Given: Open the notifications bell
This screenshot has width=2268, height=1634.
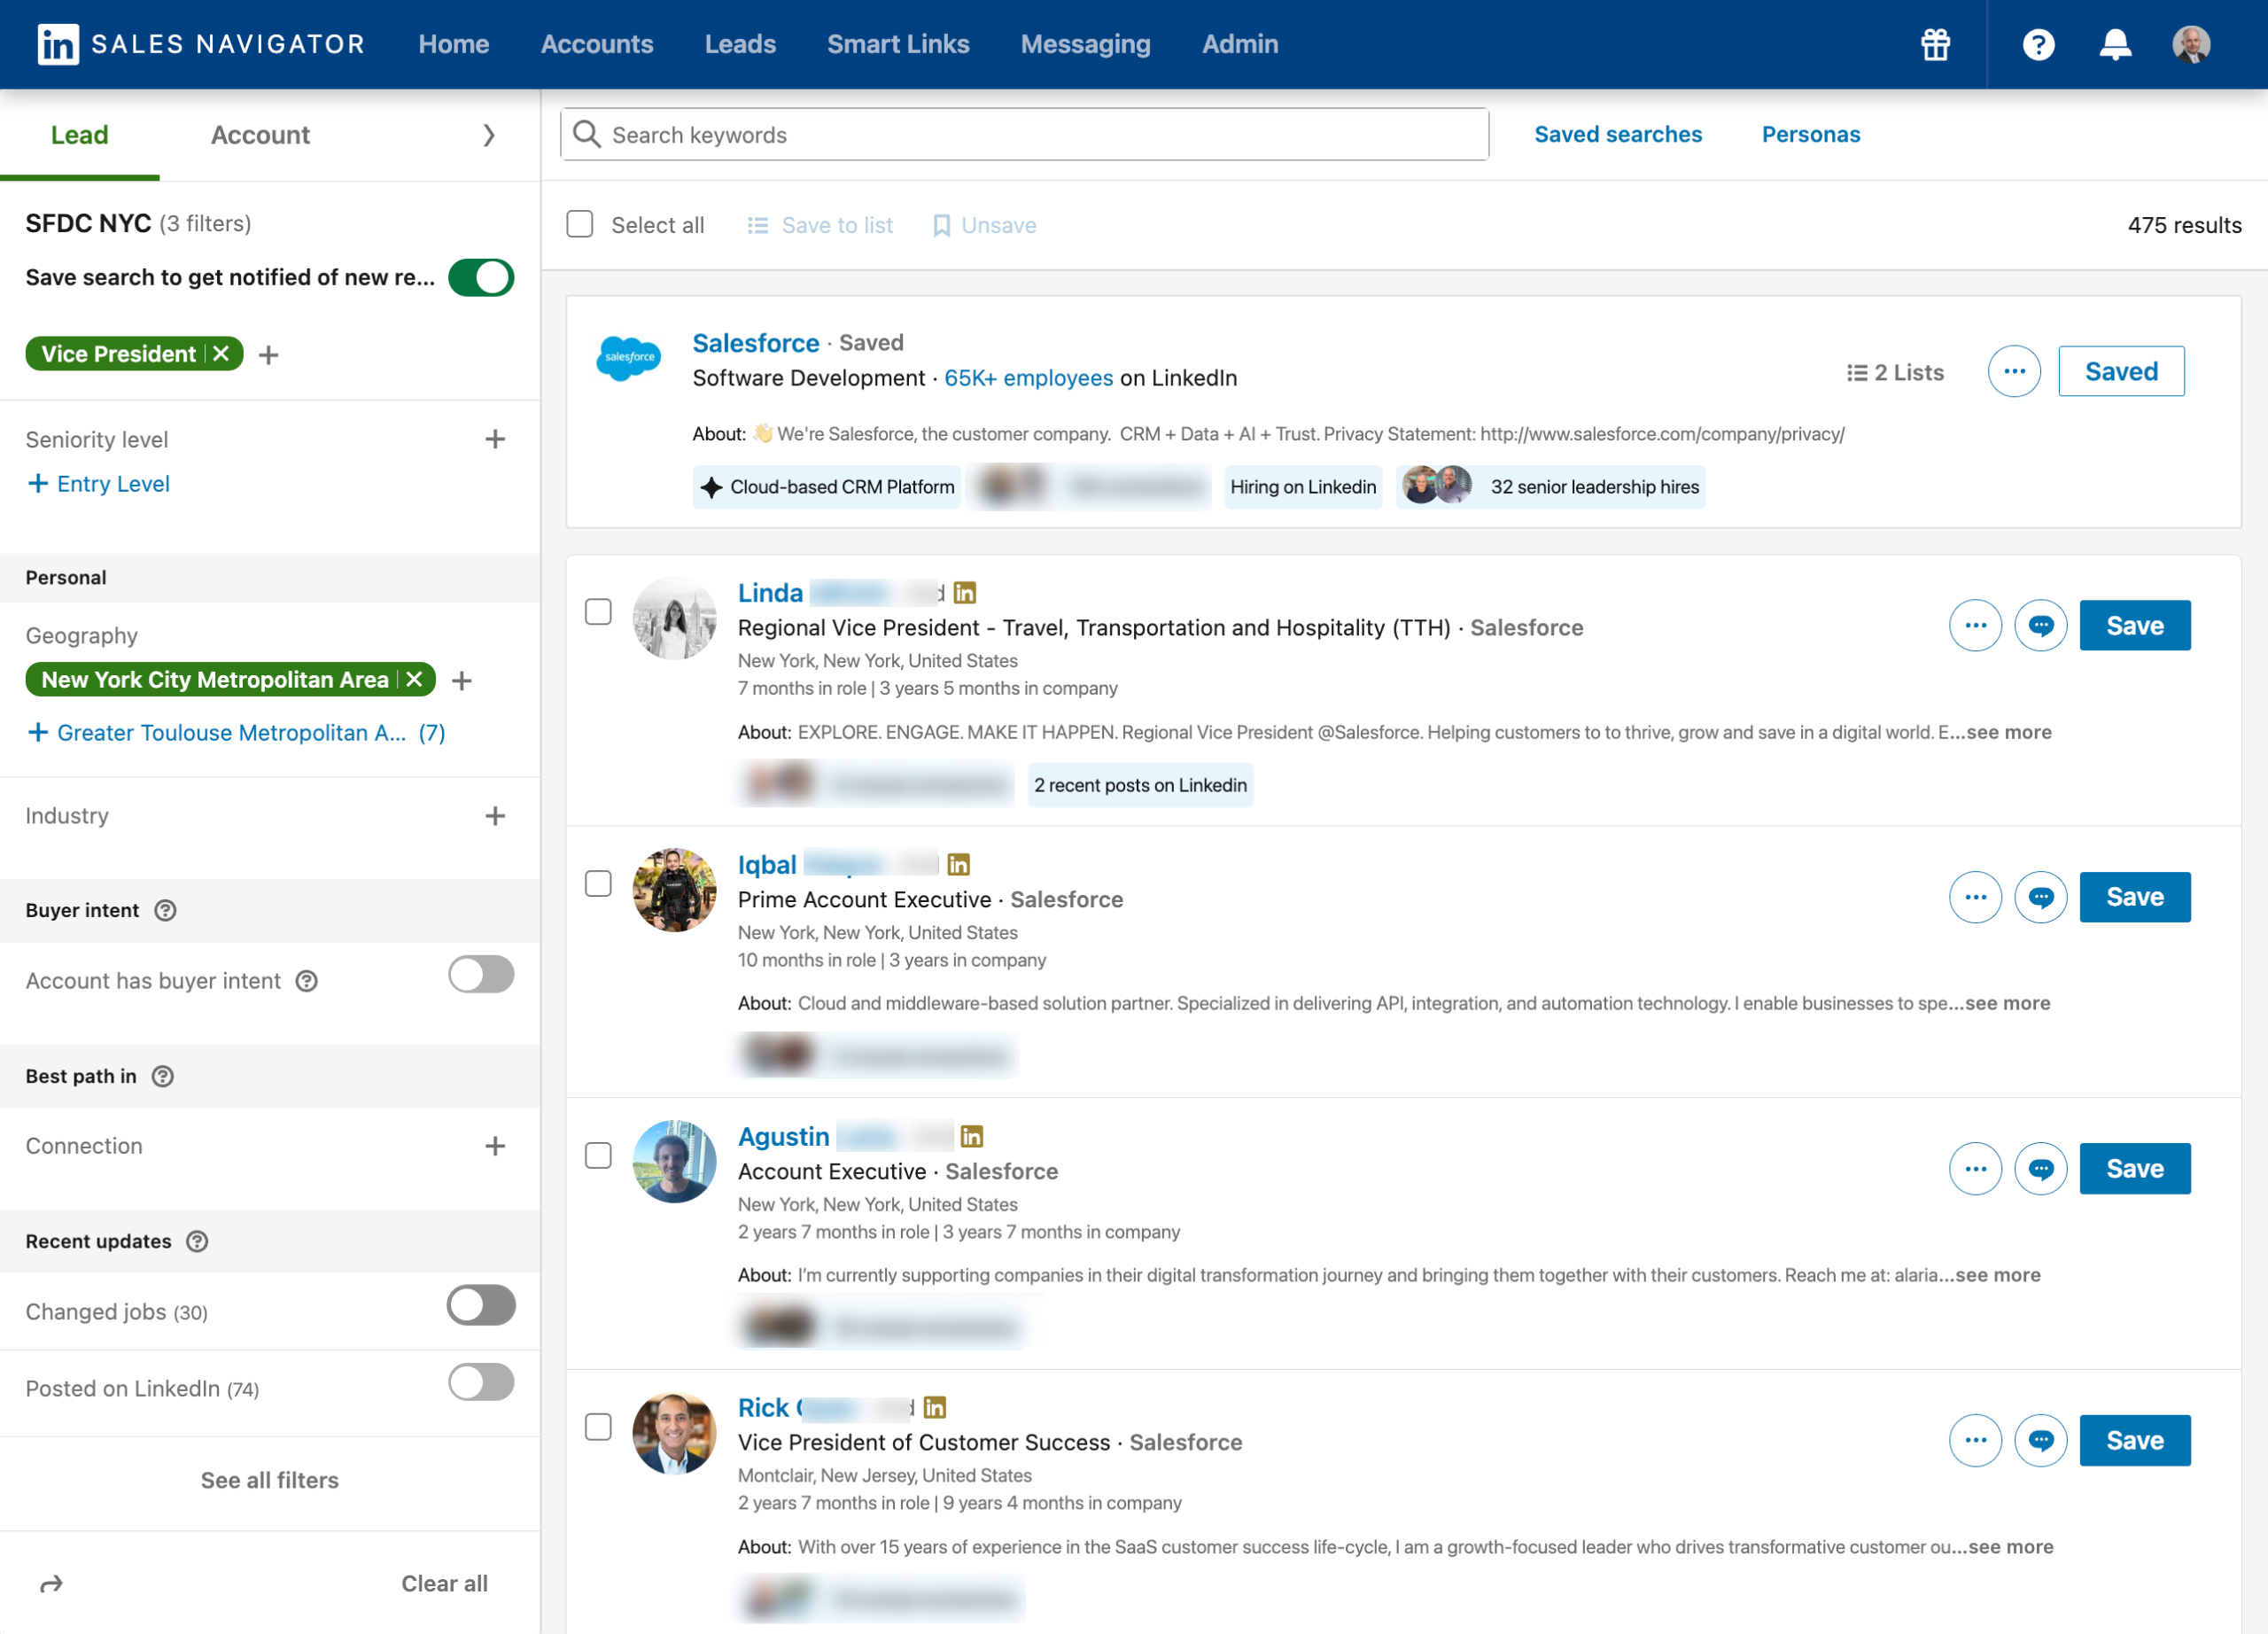Looking at the screenshot, I should point(2114,45).
